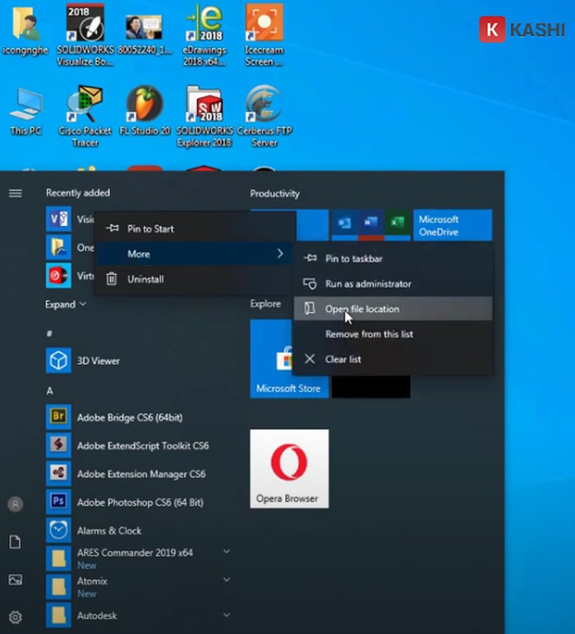
Task: Expand the Recently added list
Action: (x=66, y=304)
